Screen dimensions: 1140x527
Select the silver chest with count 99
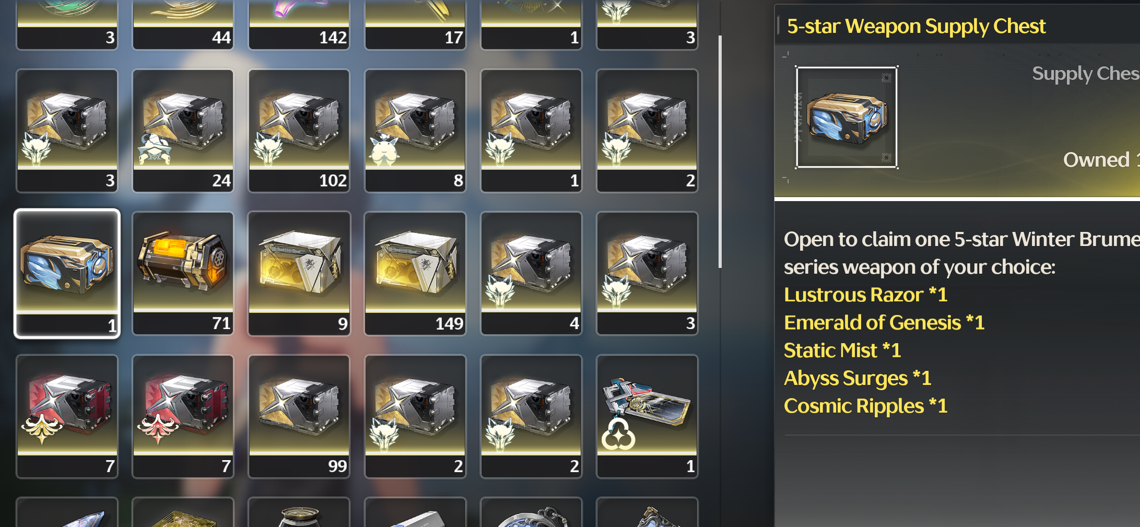pyautogui.click(x=299, y=416)
